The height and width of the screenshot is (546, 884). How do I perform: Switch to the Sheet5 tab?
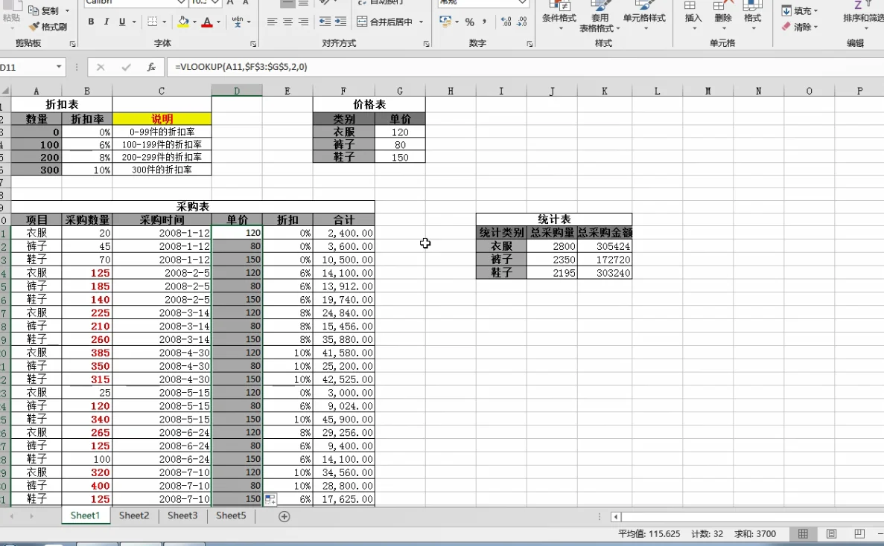tap(231, 516)
